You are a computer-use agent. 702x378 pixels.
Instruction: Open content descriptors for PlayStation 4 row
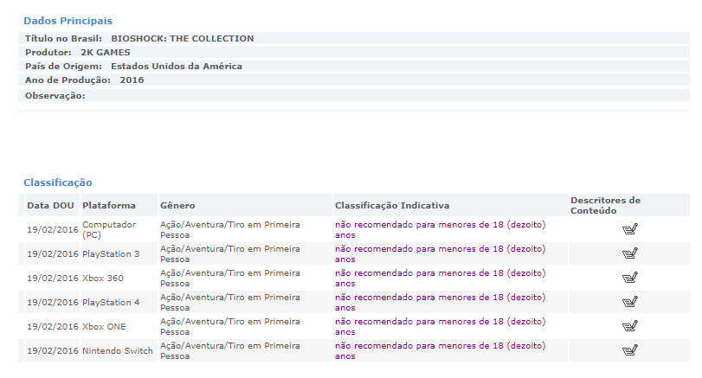629,302
